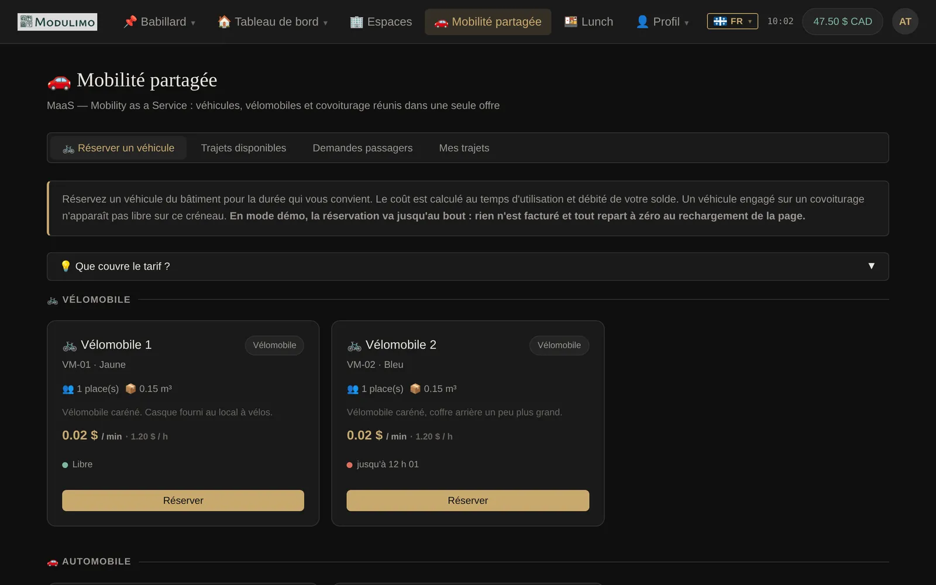
Task: Click the car icon beside Mobilité partagée heading
Action: 59,81
